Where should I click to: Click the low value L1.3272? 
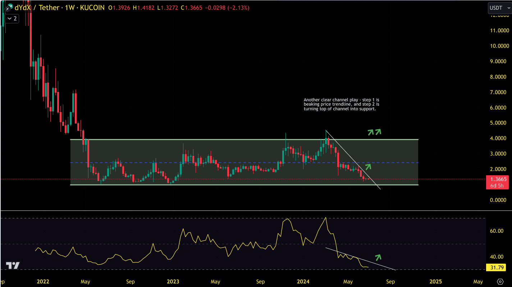coord(168,8)
